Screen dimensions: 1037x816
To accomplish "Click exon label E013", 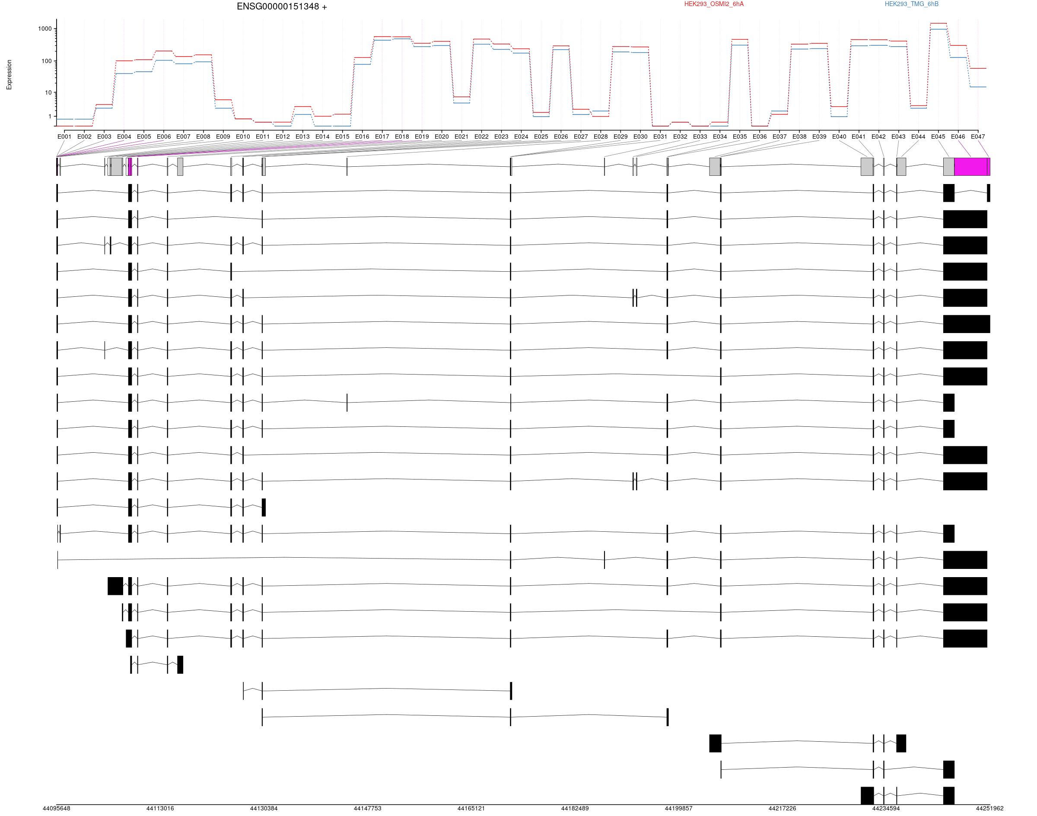I will (302, 137).
